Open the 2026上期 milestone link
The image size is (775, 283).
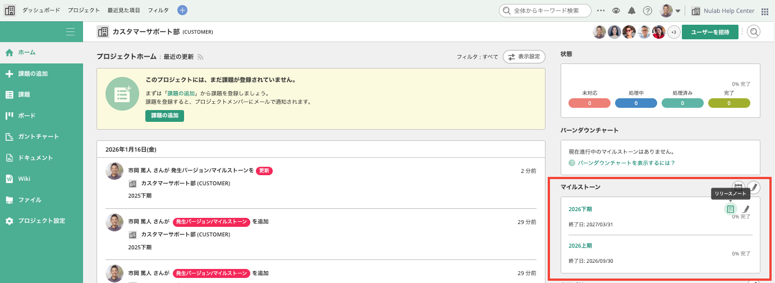(580, 245)
